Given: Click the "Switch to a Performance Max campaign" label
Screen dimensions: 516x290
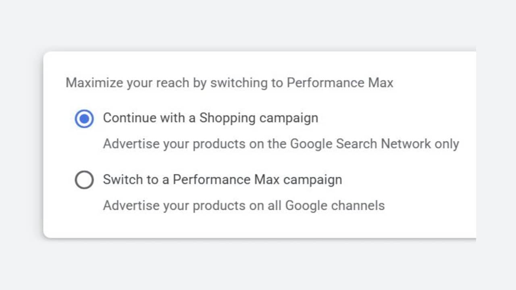Looking at the screenshot, I should coord(222,180).
